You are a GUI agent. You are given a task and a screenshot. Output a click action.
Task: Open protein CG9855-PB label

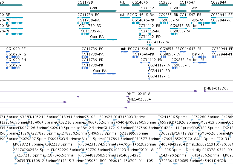(170, 49)
